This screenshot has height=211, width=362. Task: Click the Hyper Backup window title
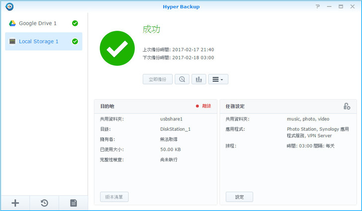(x=181, y=6)
